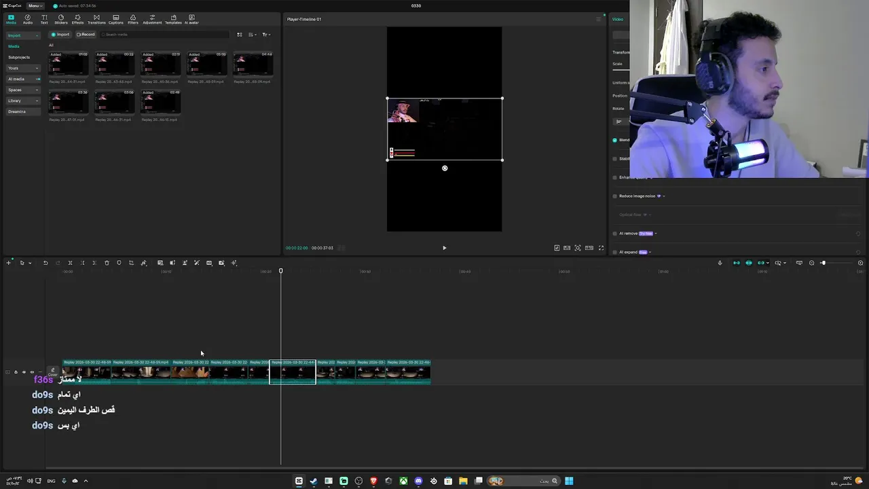Click the Undo icon in timeline toolbar
This screenshot has height=489, width=869.
[45, 263]
